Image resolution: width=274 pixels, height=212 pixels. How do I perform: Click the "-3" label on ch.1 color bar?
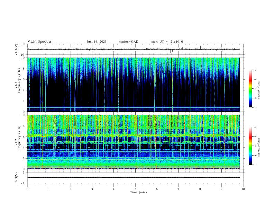pyautogui.click(x=255, y=70)
